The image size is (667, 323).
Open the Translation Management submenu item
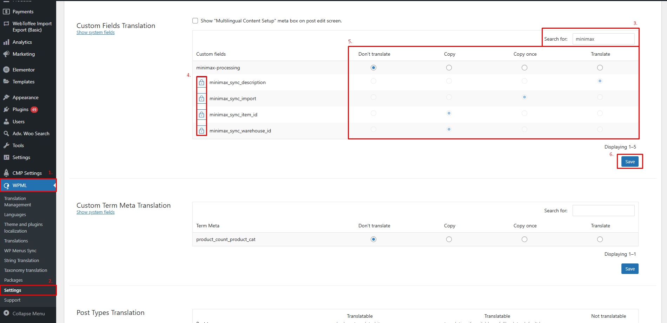tap(18, 201)
